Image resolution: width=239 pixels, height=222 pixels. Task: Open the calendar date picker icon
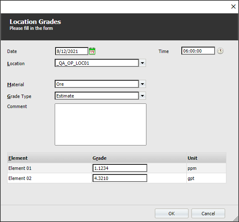point(92,51)
